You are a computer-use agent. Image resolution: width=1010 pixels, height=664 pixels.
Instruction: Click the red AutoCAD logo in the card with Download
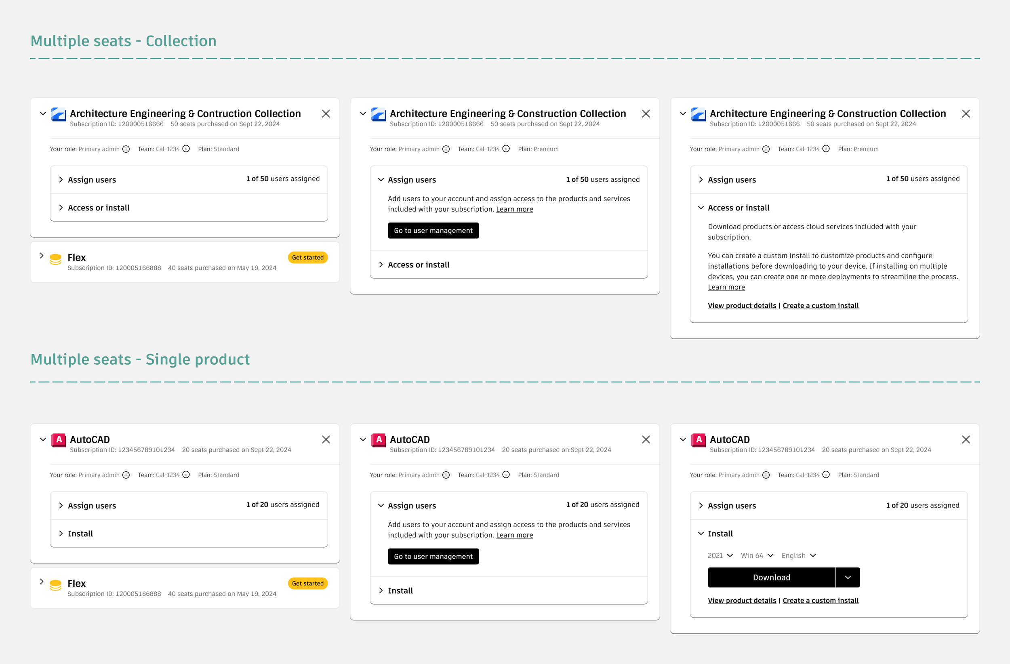pyautogui.click(x=698, y=440)
